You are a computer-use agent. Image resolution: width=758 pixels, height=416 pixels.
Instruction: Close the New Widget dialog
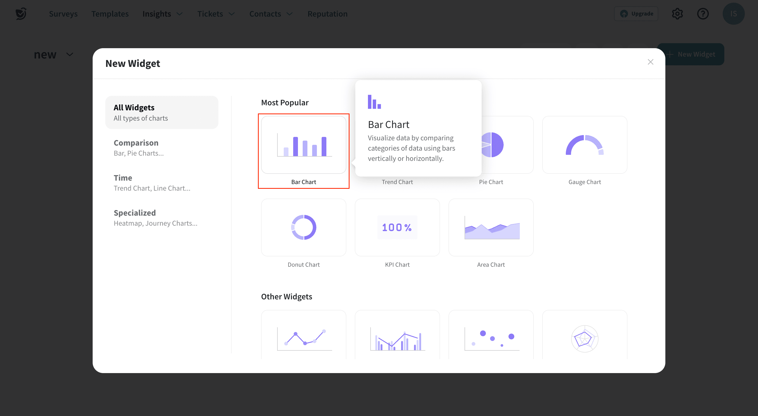650,62
